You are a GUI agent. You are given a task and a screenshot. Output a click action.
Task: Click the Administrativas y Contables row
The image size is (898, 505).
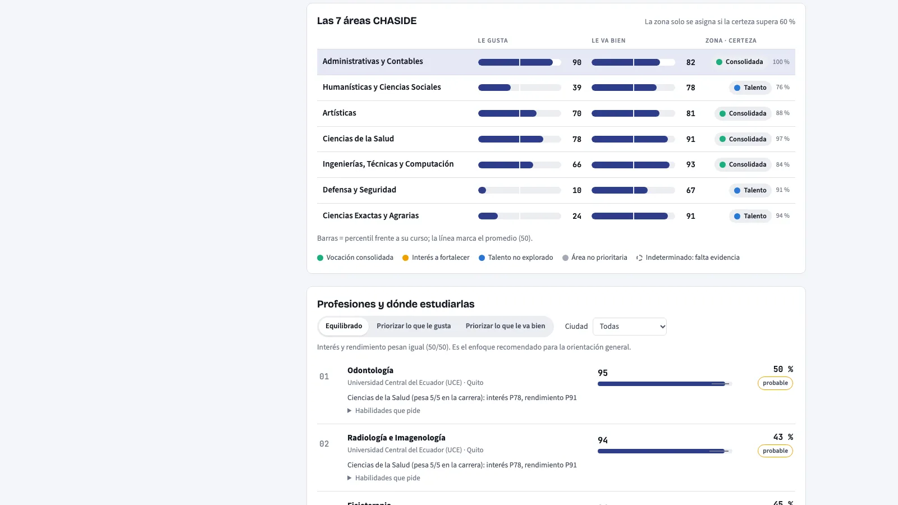click(x=556, y=62)
